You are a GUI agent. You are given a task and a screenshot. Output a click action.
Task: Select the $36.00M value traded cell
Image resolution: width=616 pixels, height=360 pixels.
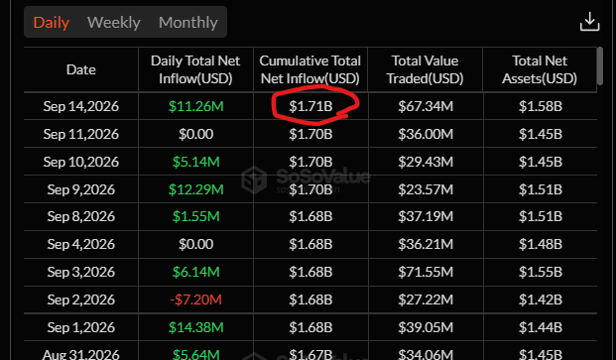pyautogui.click(x=426, y=134)
